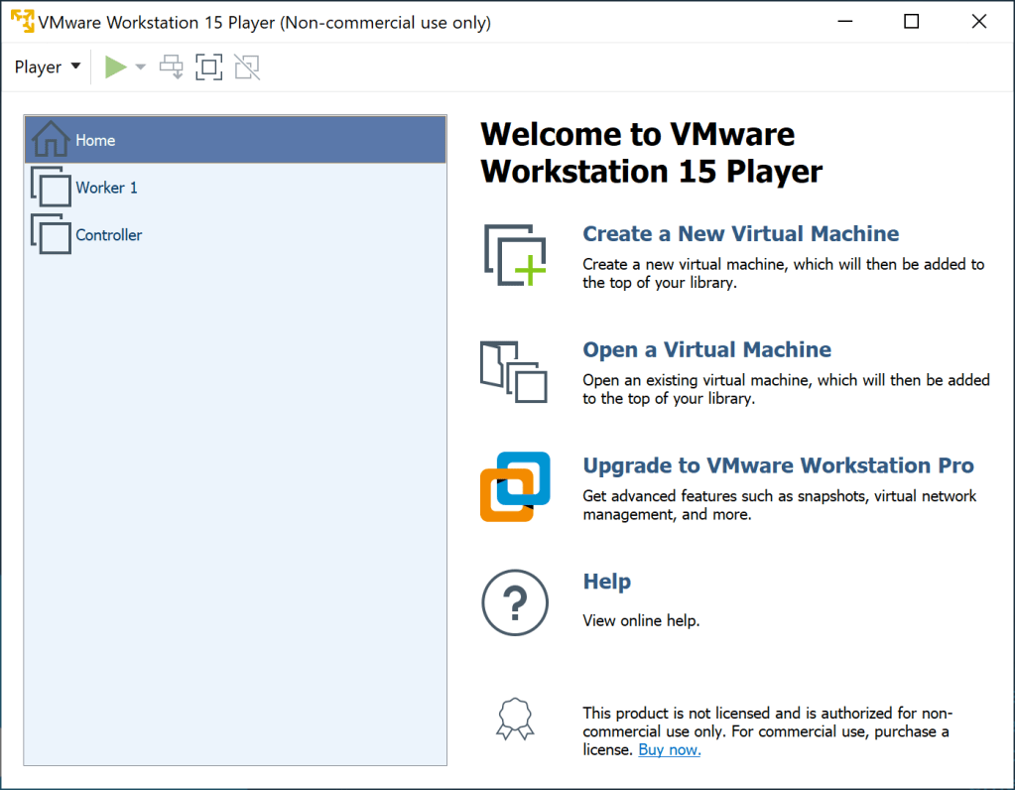Screen dimensions: 1015x790
Task: Click the Buy now link
Action: pos(669,749)
